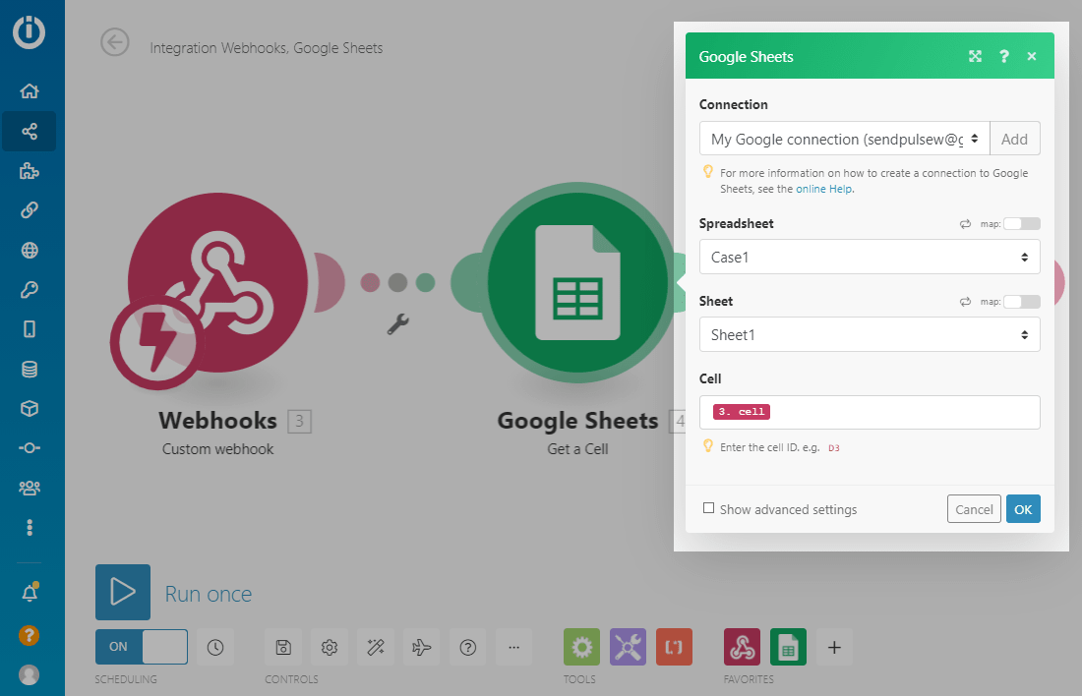The height and width of the screenshot is (696, 1082).
Task: Open more controls ellipsis button
Action: (x=514, y=647)
